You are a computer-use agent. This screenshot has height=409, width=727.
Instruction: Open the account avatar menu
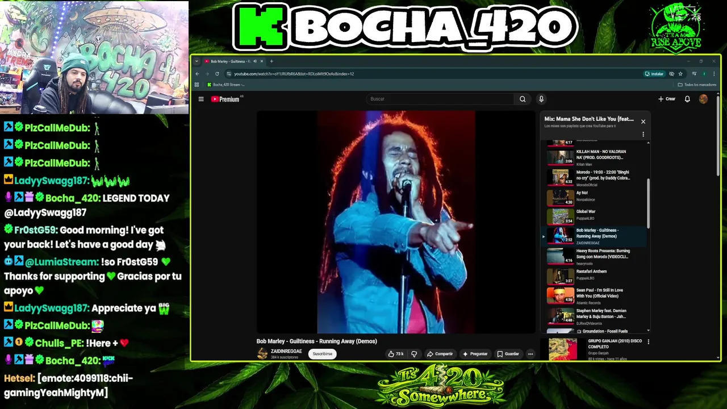coord(703,99)
